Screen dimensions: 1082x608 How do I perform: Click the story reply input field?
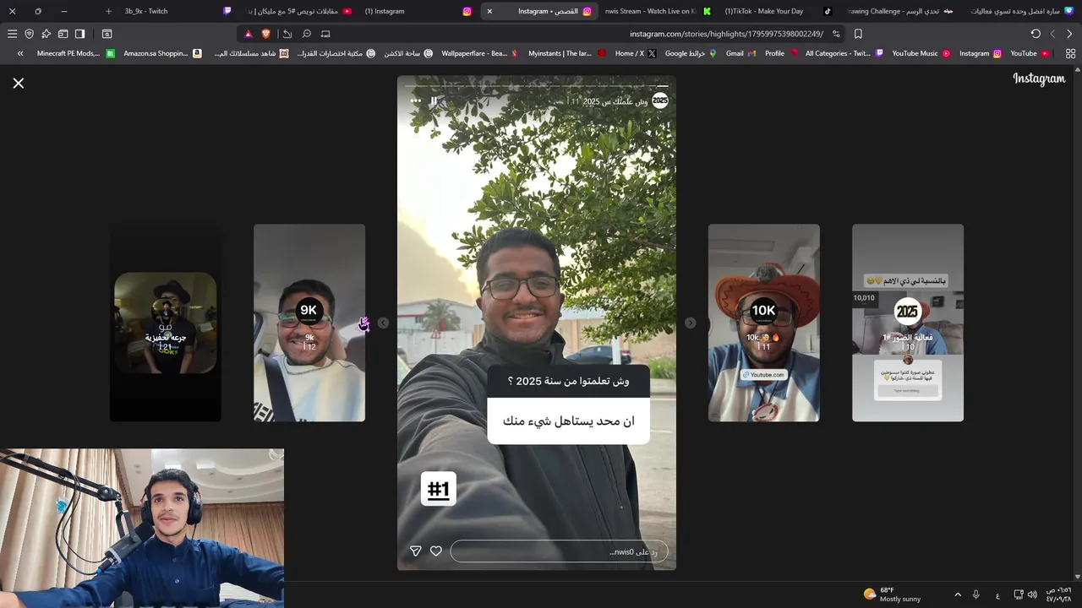559,551
